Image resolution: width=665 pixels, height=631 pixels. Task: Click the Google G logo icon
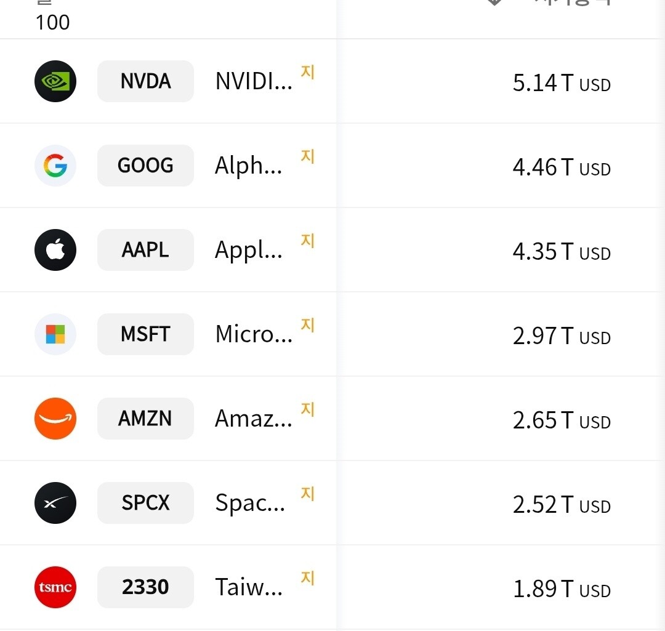point(55,166)
